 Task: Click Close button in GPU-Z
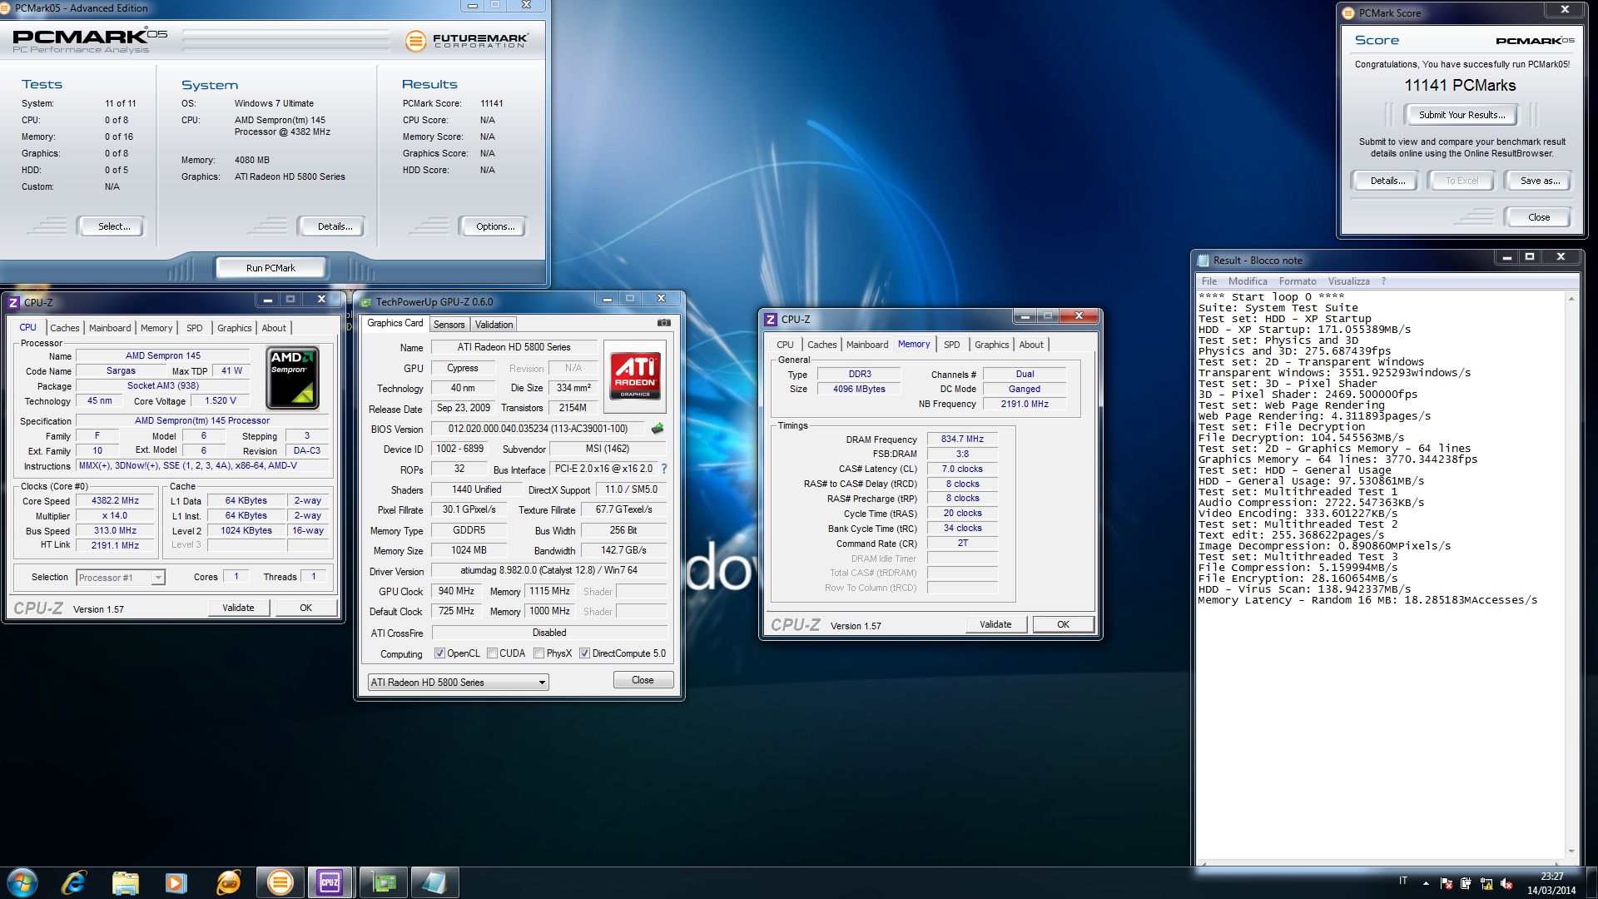click(643, 680)
